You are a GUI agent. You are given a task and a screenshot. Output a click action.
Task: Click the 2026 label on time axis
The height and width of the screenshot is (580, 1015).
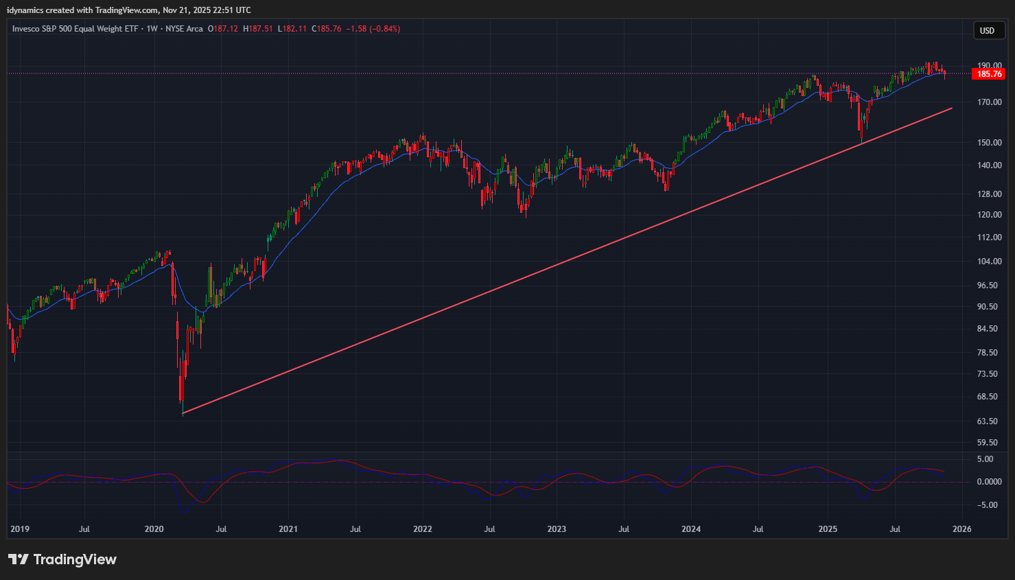point(962,529)
